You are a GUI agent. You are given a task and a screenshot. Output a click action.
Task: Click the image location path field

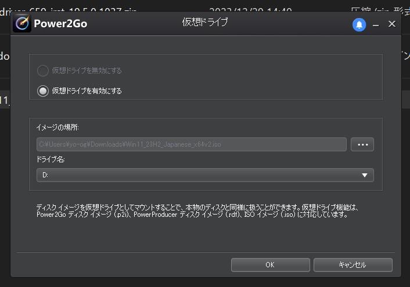192,144
